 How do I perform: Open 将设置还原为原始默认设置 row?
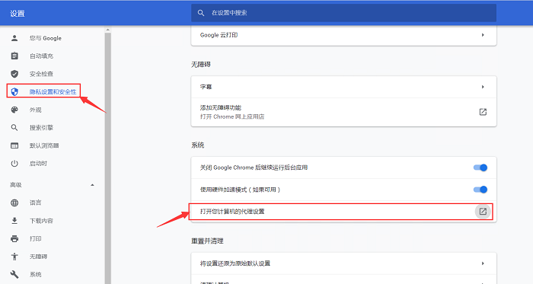click(x=343, y=263)
